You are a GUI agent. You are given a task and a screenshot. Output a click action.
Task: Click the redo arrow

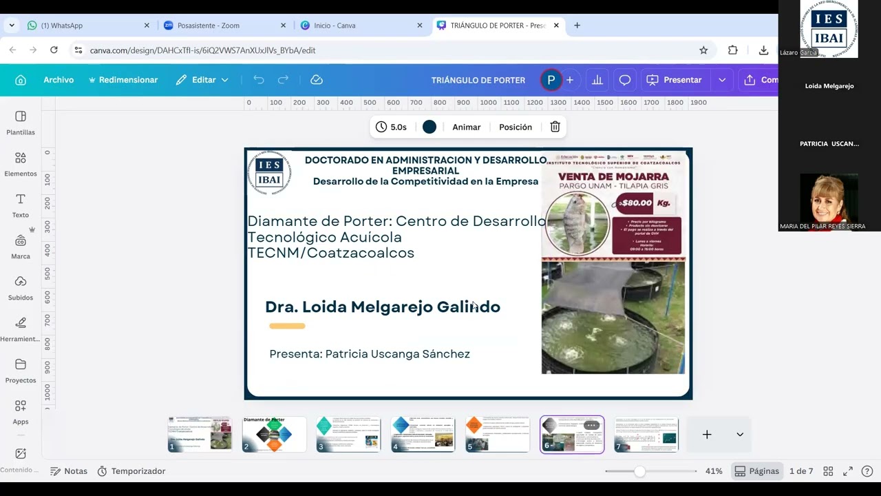coord(283,80)
